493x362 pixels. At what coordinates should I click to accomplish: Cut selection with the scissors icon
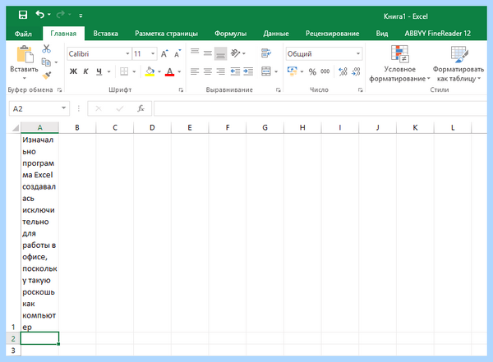click(x=47, y=48)
